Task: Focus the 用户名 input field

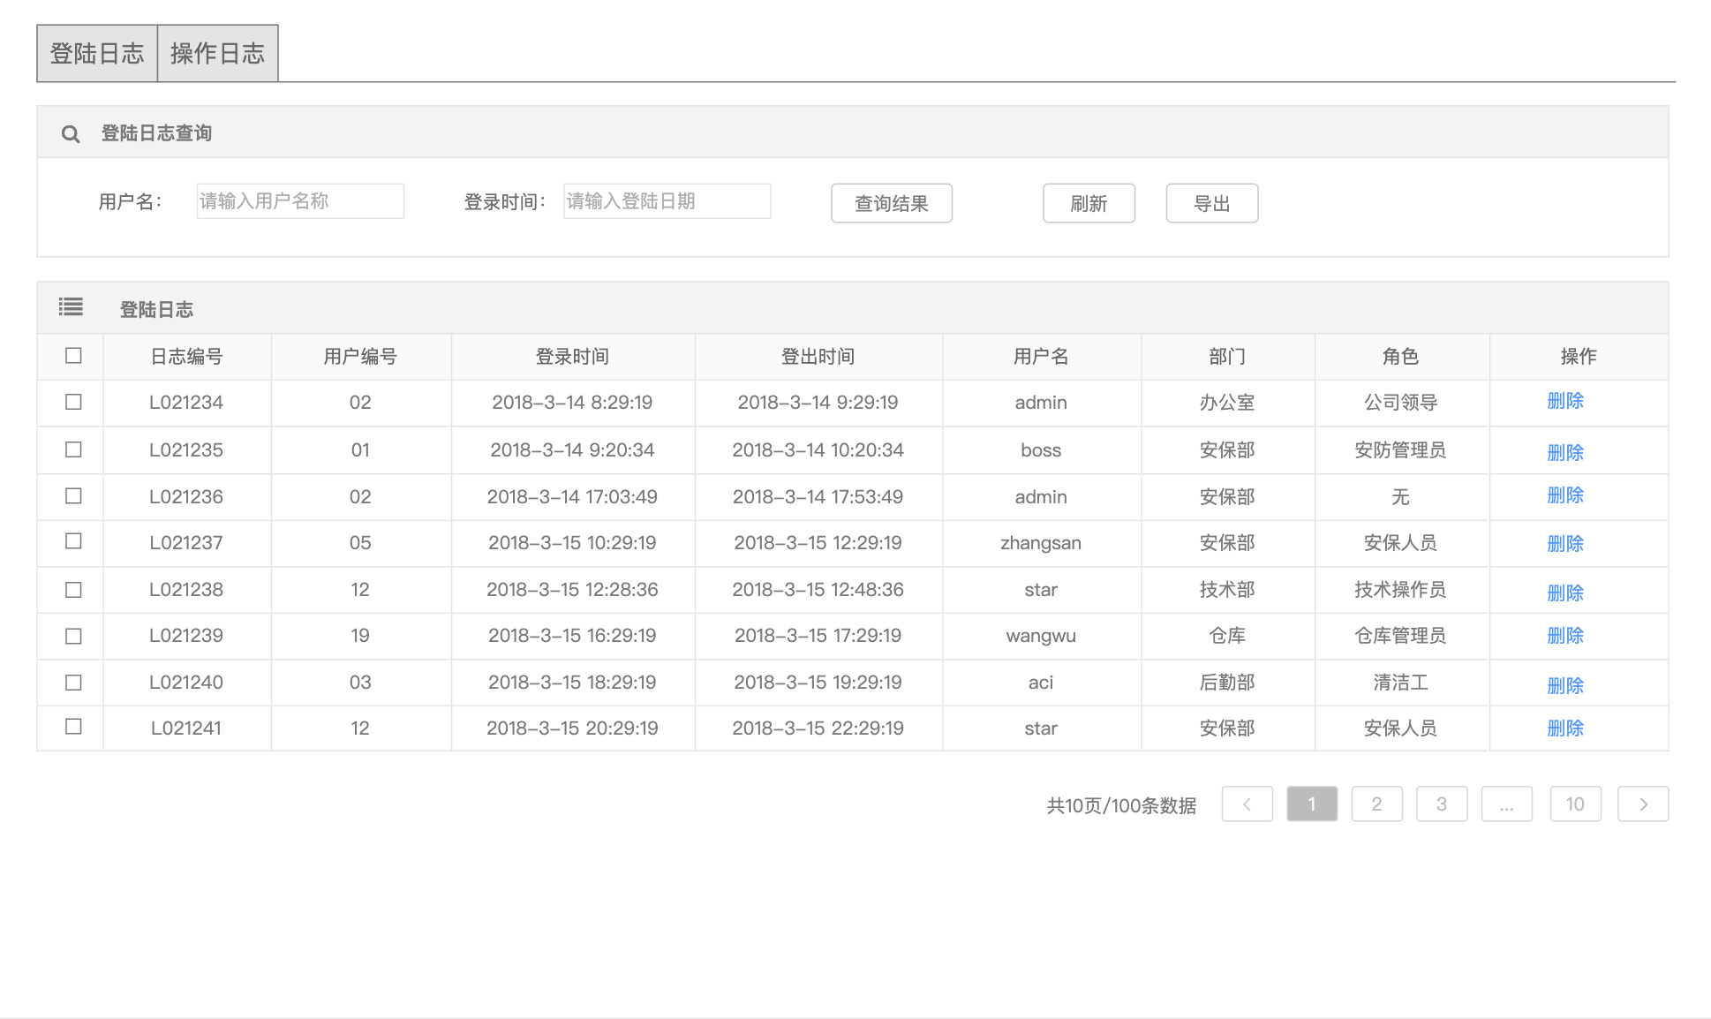Action: [300, 201]
